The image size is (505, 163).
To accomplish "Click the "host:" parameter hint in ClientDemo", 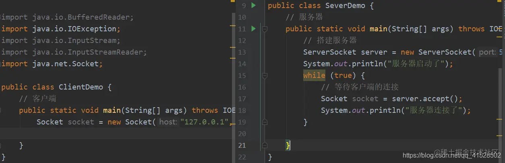I will [168, 122].
